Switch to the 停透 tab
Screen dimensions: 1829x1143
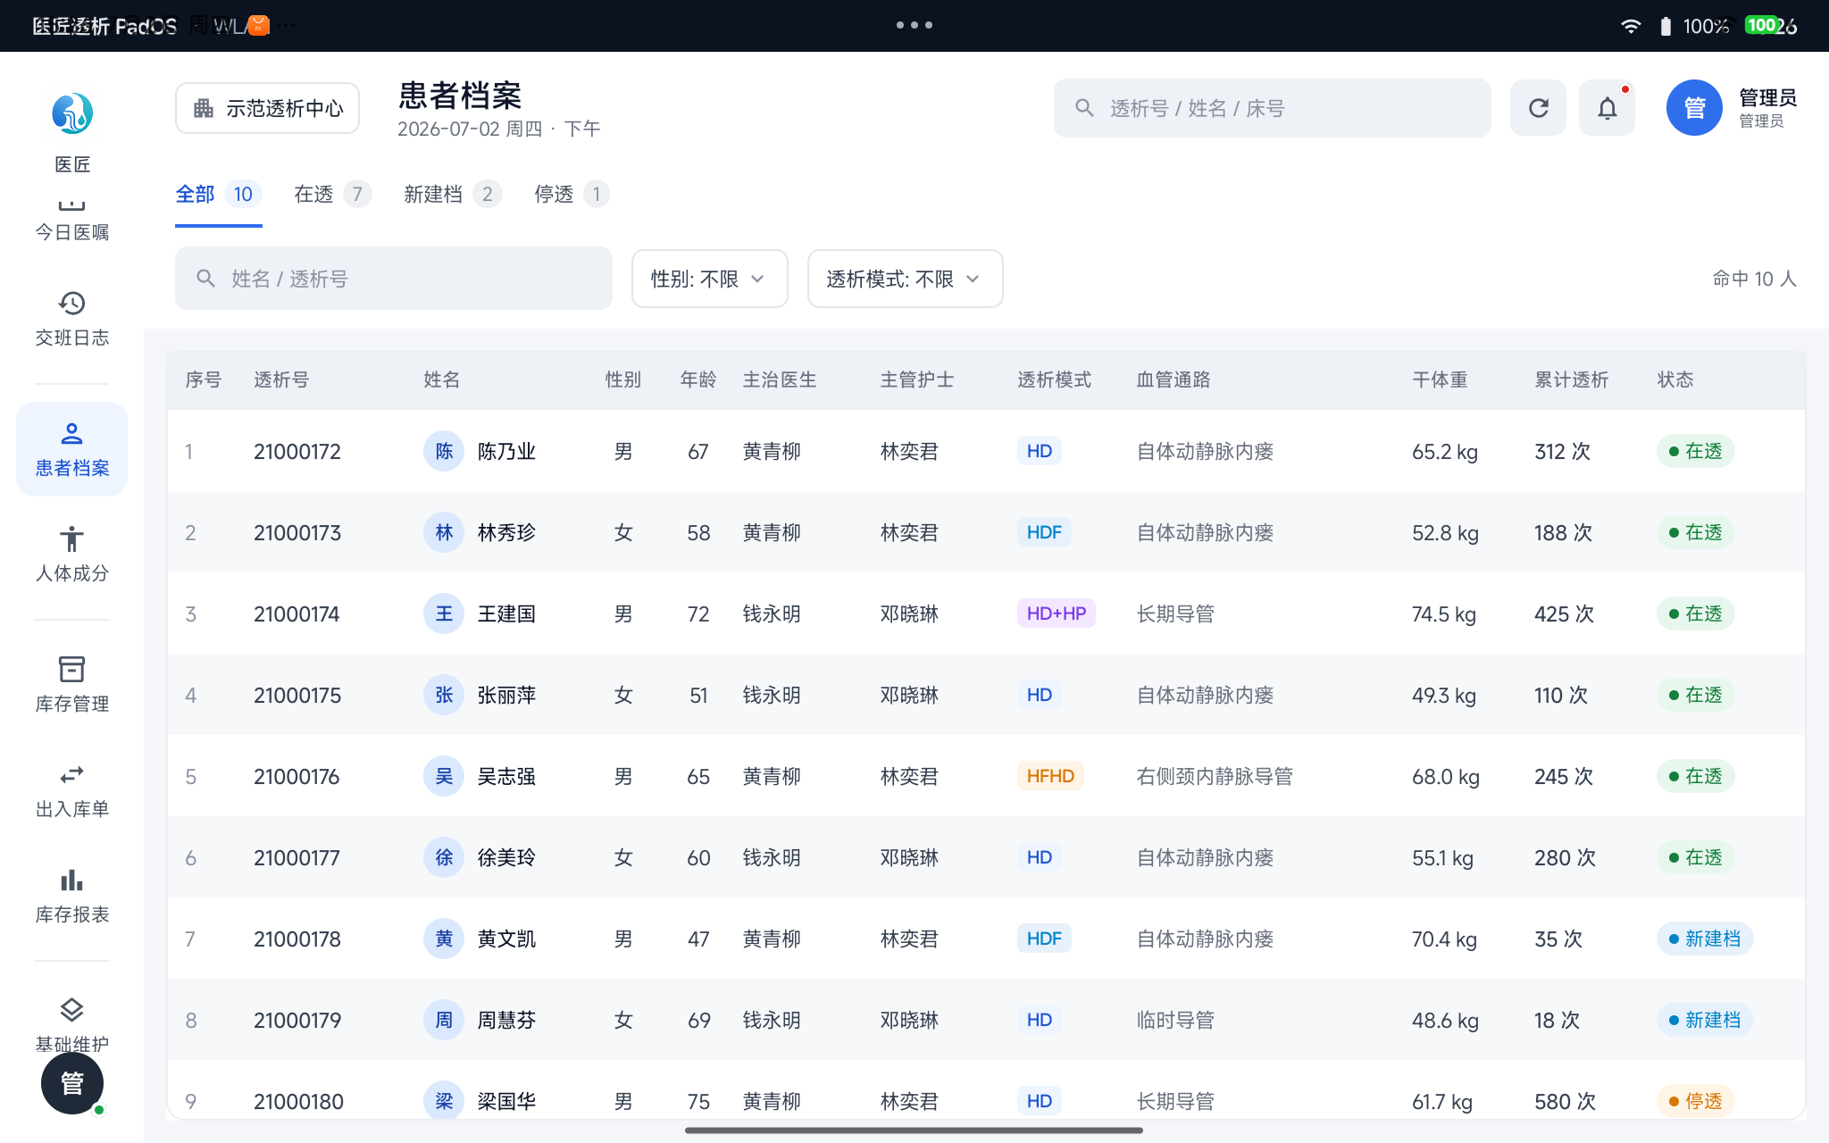pos(572,194)
